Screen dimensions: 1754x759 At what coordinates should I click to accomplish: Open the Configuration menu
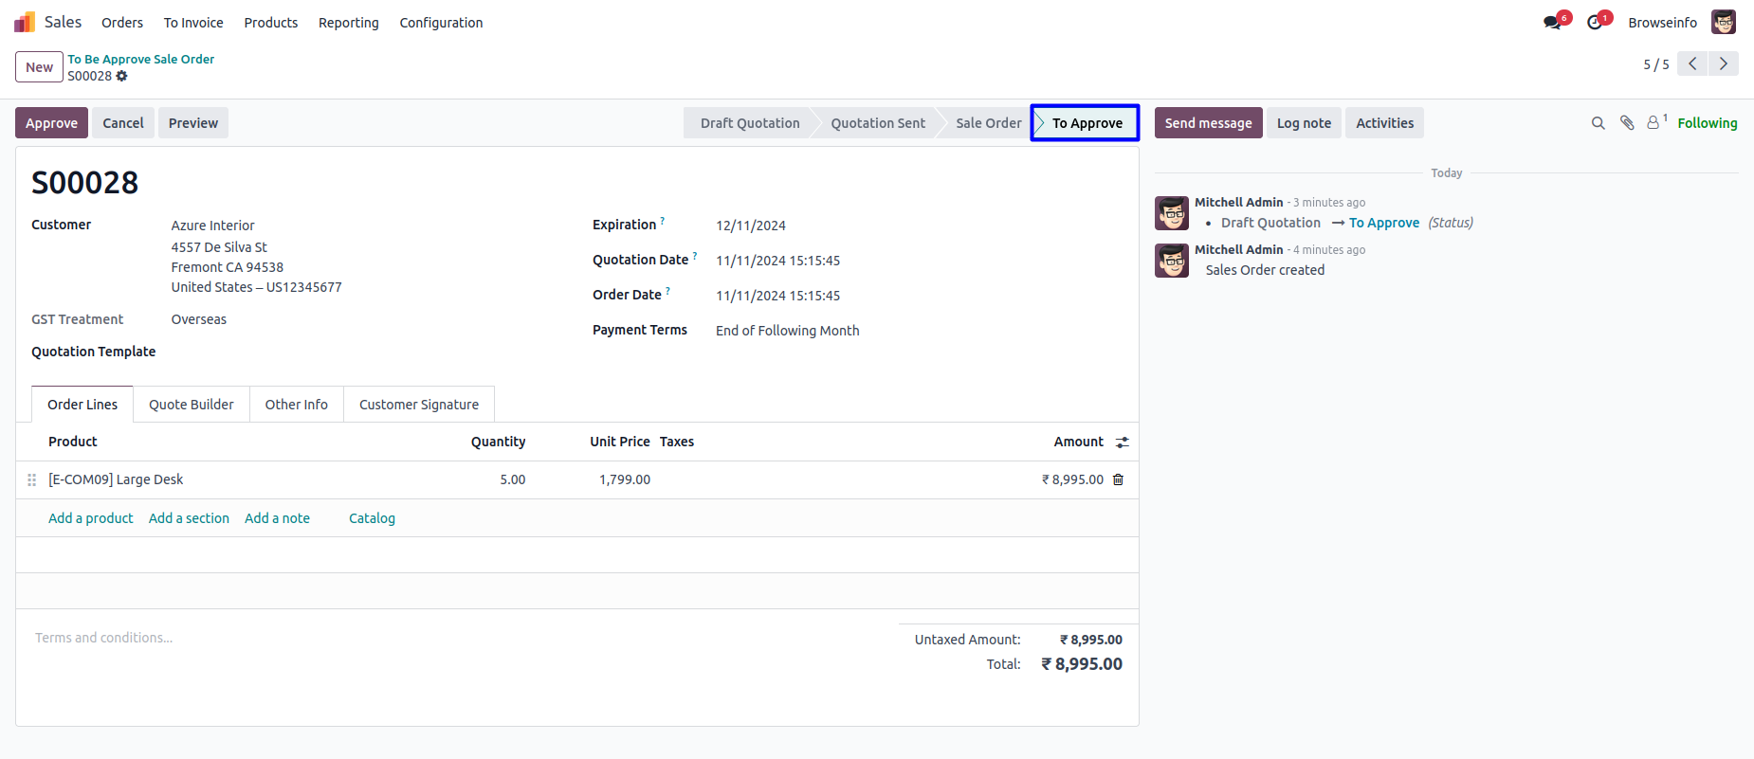tap(441, 23)
